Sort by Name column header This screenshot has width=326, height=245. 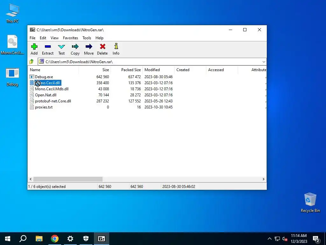[x=53, y=70]
